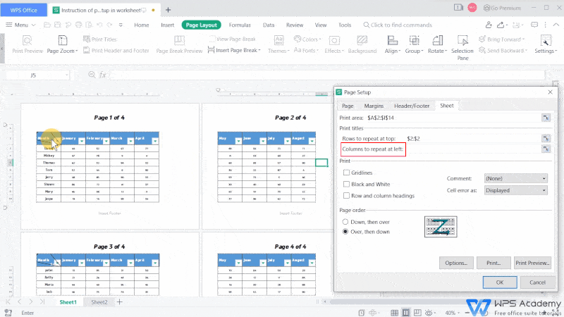Enable Black and White checkbox
This screenshot has width=564, height=317.
coord(346,184)
